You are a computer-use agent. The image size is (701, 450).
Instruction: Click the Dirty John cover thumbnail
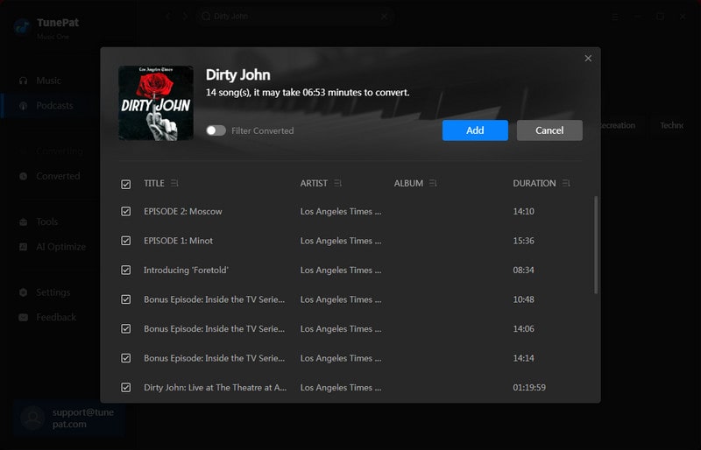click(156, 103)
